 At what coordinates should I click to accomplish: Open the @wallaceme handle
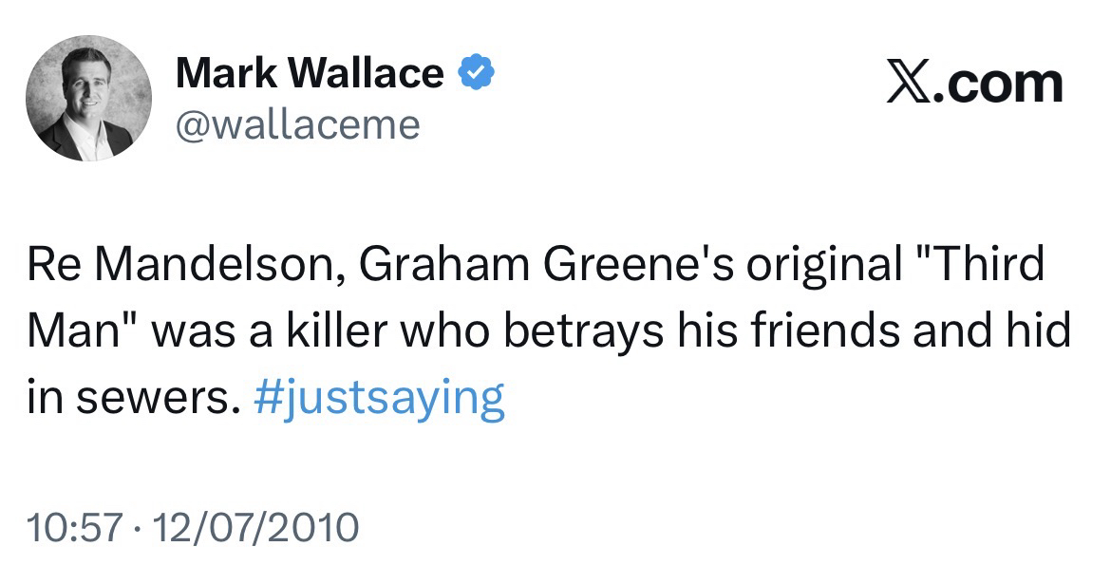click(x=297, y=124)
